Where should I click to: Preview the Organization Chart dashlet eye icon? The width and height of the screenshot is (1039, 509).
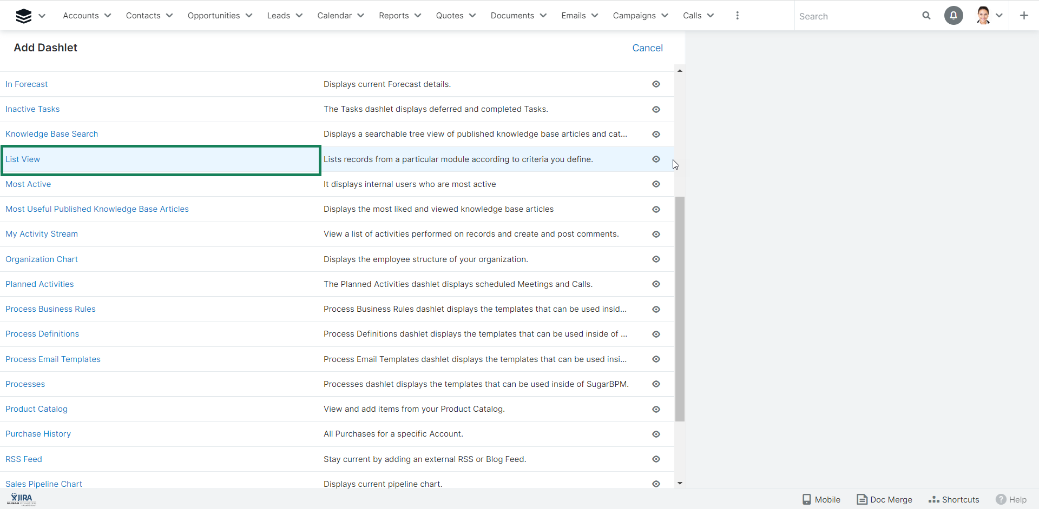point(656,259)
